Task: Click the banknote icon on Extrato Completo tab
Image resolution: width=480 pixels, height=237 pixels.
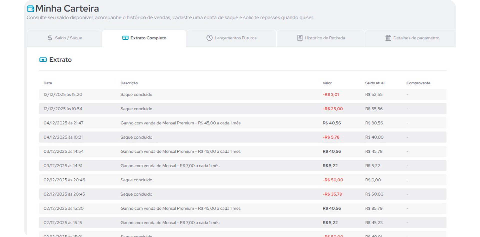Action: point(125,38)
